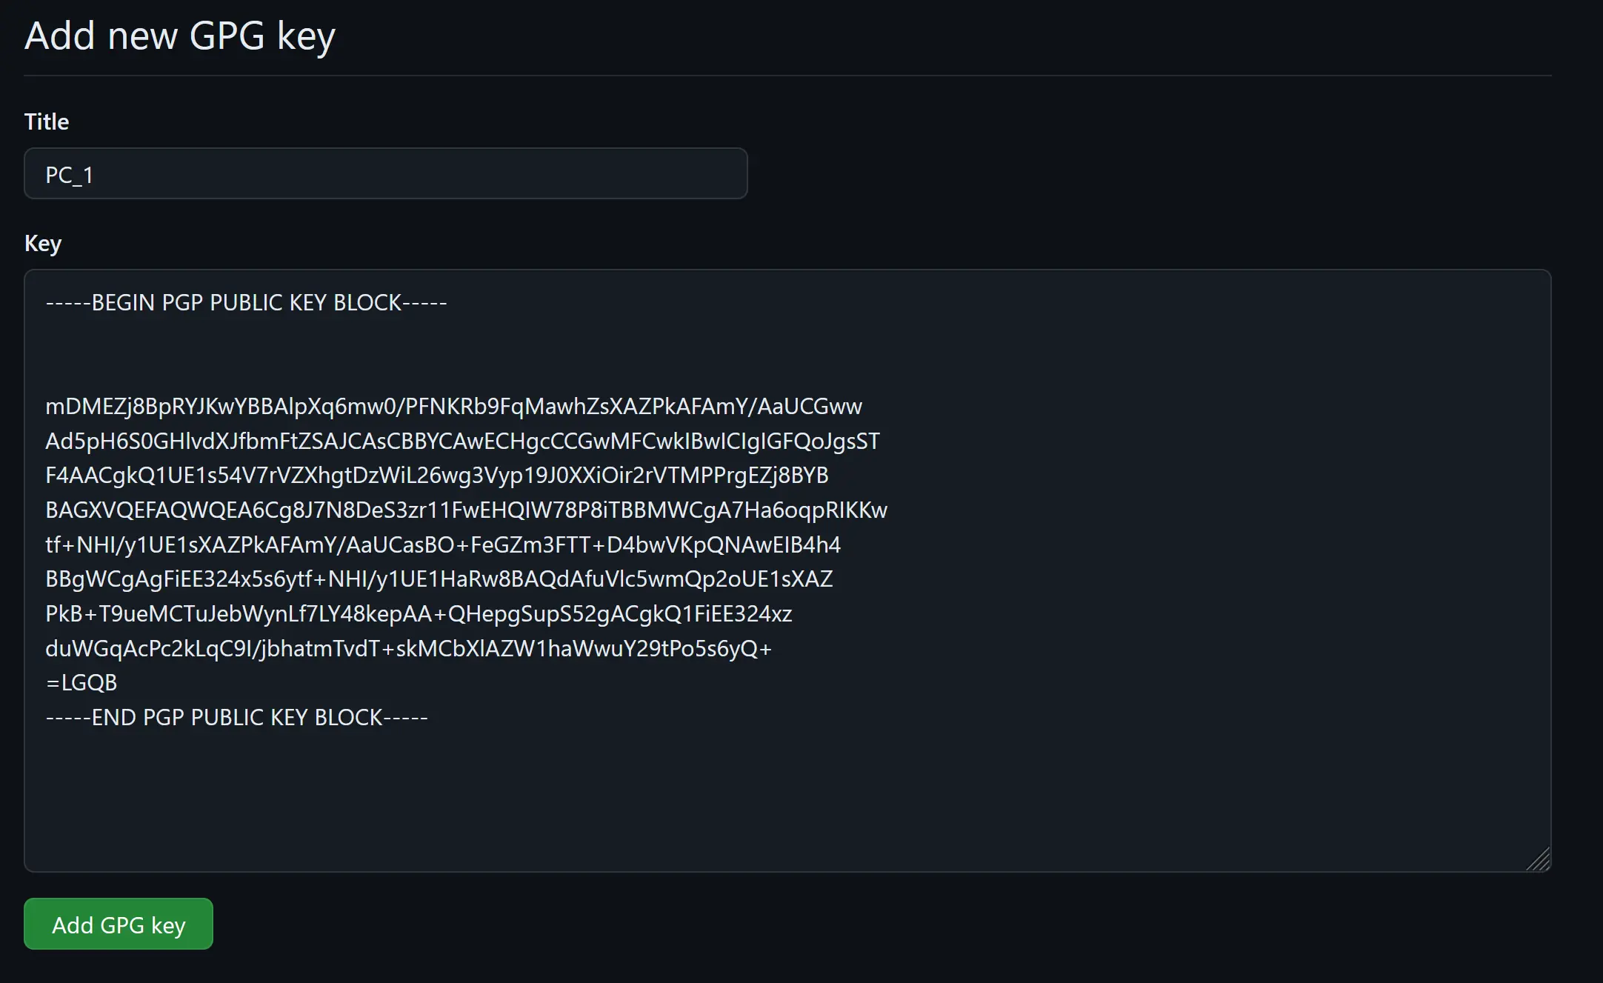The width and height of the screenshot is (1603, 983).
Task: Place cursor on the line starting with mDMEZj8
Action: pyautogui.click(x=453, y=407)
